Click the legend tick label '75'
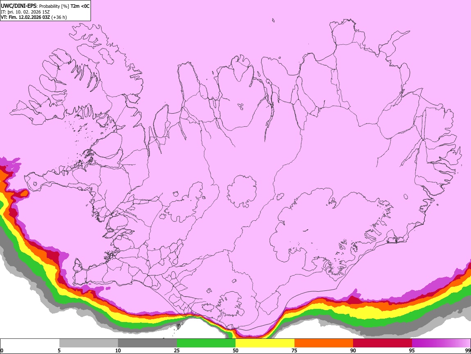Image resolution: width=471 pixels, height=354 pixels. pos(294,350)
